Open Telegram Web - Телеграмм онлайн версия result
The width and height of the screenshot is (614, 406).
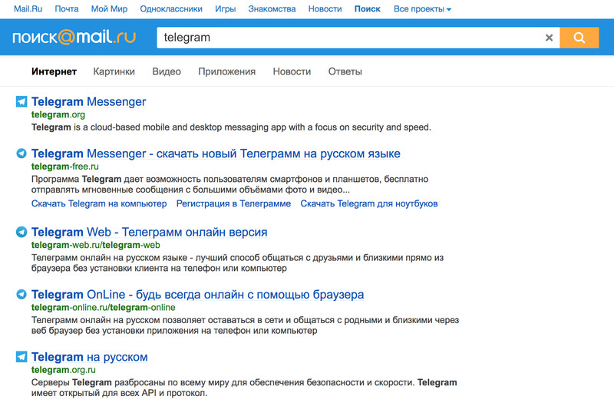pyautogui.click(x=149, y=233)
